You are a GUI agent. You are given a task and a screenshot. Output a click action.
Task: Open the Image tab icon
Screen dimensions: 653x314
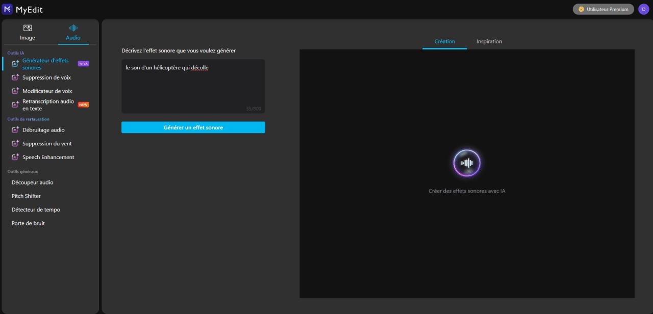[28, 28]
